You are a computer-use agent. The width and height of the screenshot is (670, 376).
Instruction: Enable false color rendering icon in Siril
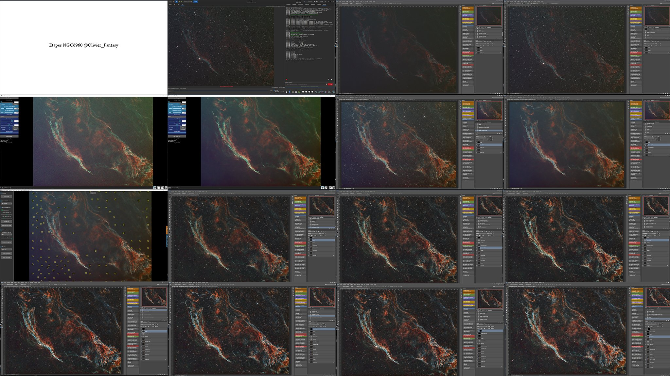[x=289, y=92]
